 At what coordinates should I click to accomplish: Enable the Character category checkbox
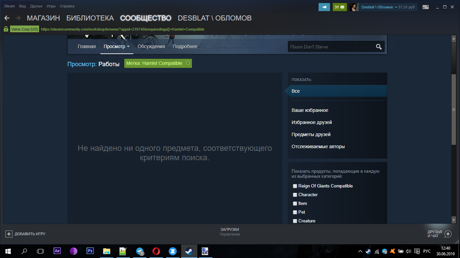point(295,195)
